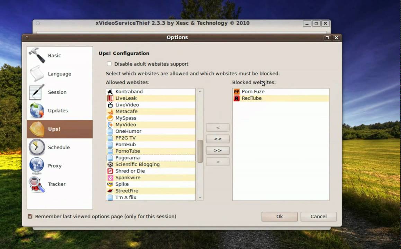Minimize the xVideoServiceThief main window
The width and height of the screenshot is (401, 249).
tap(307, 24)
